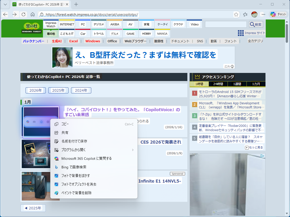The height and width of the screenshot is (217, 290).
Task: Click the 窓の杜 WINDOWS FOREST logo
Action: tap(32, 28)
